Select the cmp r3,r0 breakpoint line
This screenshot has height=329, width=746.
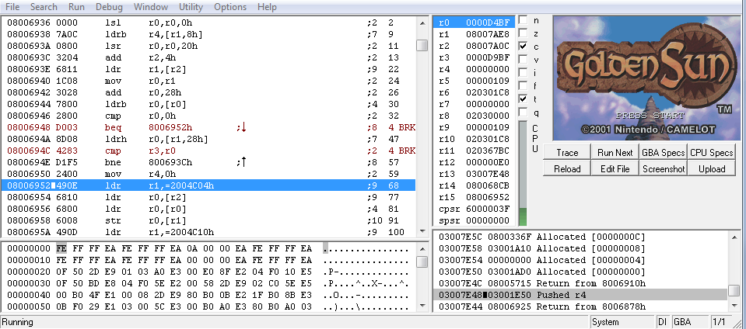[208, 151]
